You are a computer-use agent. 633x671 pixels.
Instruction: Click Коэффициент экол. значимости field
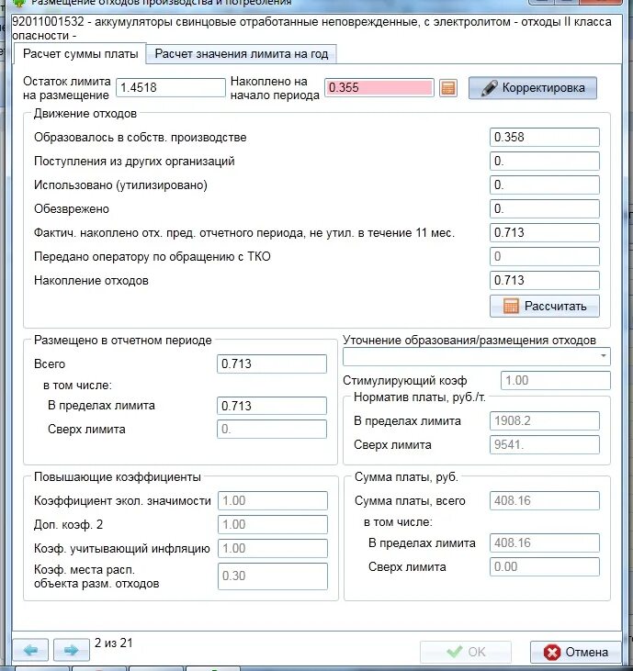tap(272, 500)
